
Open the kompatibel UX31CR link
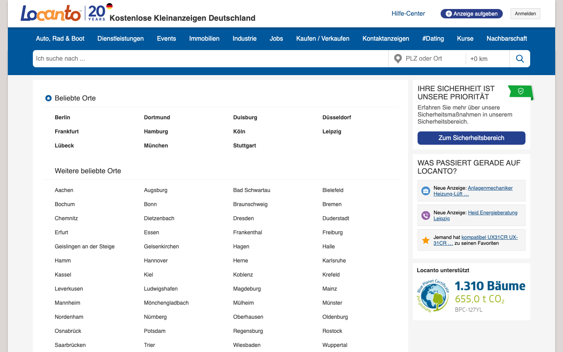[475, 240]
